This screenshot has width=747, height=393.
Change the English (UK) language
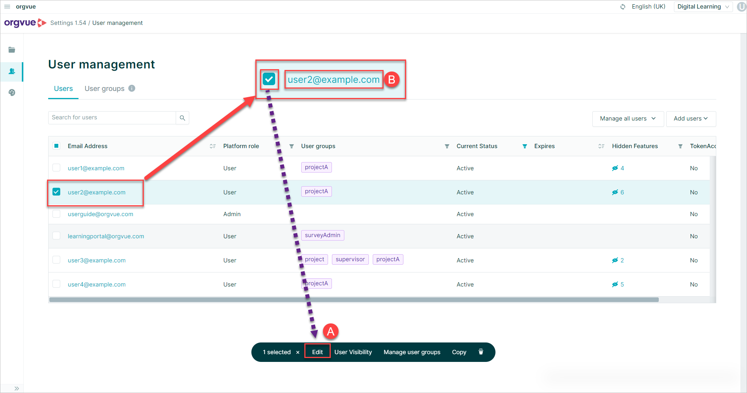(648, 7)
